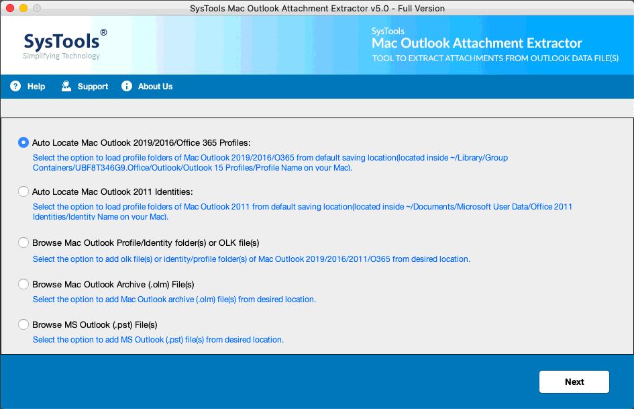This screenshot has height=409, width=634.
Task: Click the SysTools Simplifying Technology logo
Action: click(64, 44)
